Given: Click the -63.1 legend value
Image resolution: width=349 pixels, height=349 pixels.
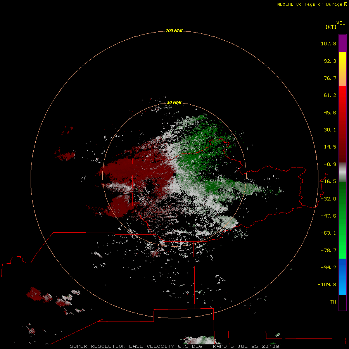Looking at the screenshot, I should [328, 233].
